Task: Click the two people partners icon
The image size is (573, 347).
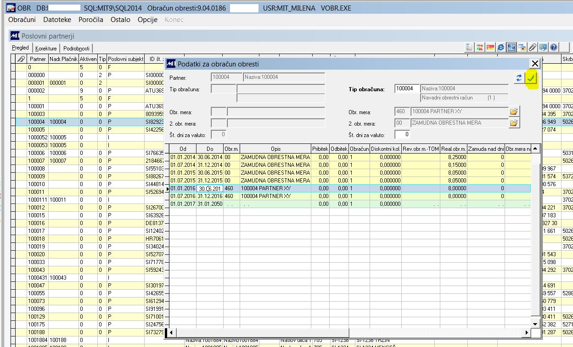Action: tap(479, 47)
